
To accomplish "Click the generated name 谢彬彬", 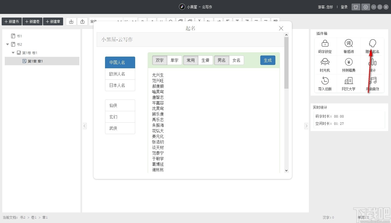I will point(158,170).
